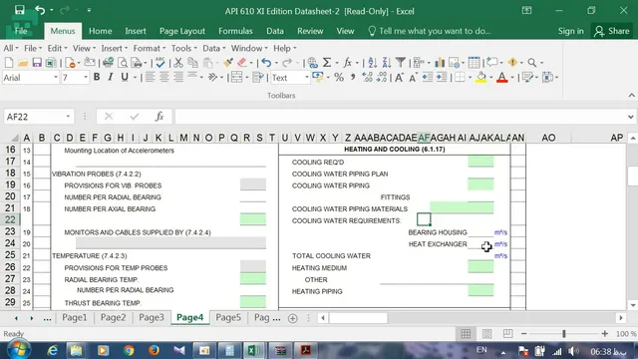Open the Menus ribbon tab
Image resolution: width=638 pixels, height=359 pixels.
point(63,31)
